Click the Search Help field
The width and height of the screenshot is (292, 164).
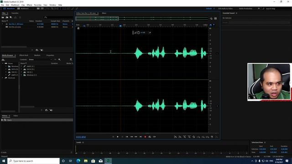tap(276, 9)
